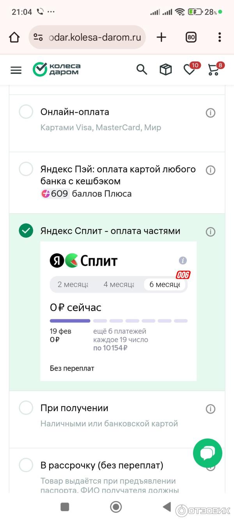Show info inside the Яндекс Сплит widget
The image size is (234, 521).
183,261
